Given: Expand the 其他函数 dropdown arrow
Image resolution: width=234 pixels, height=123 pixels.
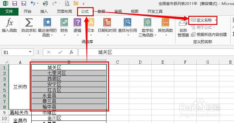Looking at the screenshot, I should pos(166,35).
